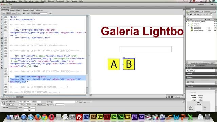This screenshot has width=217, height=122.
Task: Open the Modify menu
Action: coord(44,1)
